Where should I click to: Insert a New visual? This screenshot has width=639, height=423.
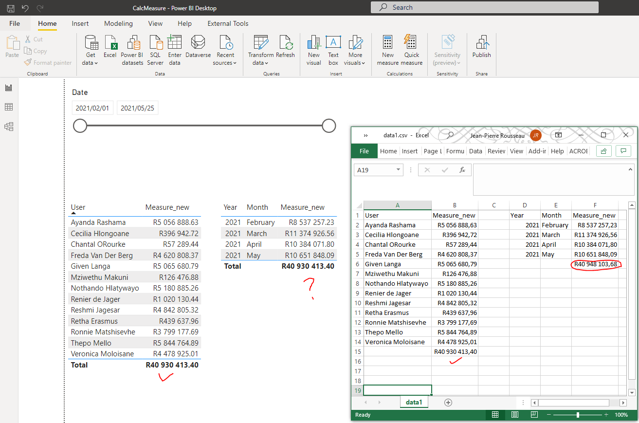[314, 51]
